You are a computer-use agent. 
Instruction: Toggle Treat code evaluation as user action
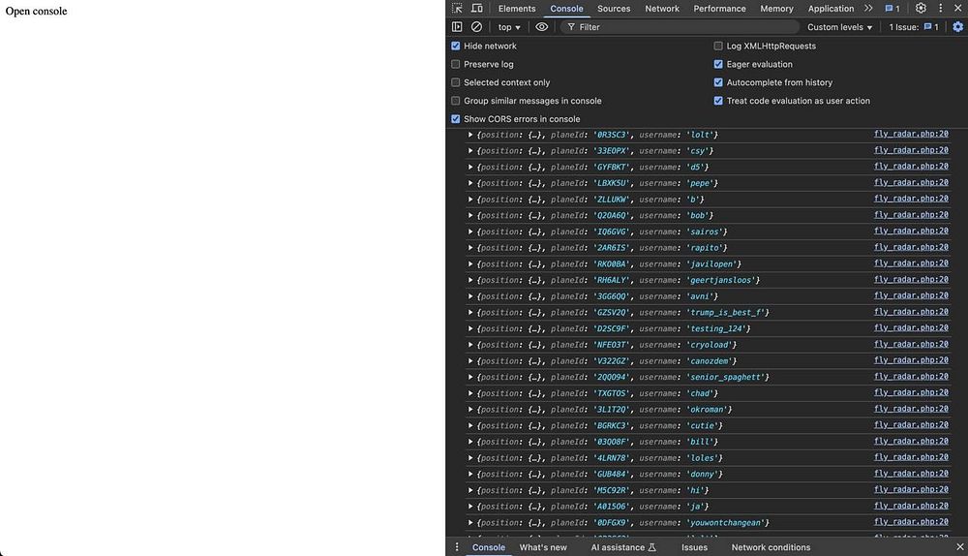click(718, 101)
